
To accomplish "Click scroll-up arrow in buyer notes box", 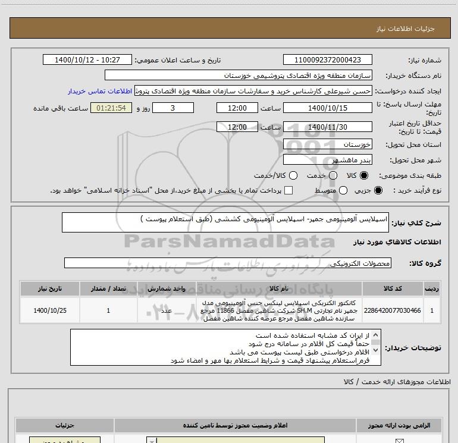I will click(376, 335).
